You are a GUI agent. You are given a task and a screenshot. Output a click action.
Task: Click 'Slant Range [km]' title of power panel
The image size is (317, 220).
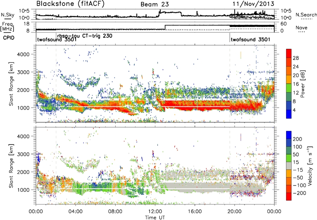pyautogui.click(x=11, y=84)
